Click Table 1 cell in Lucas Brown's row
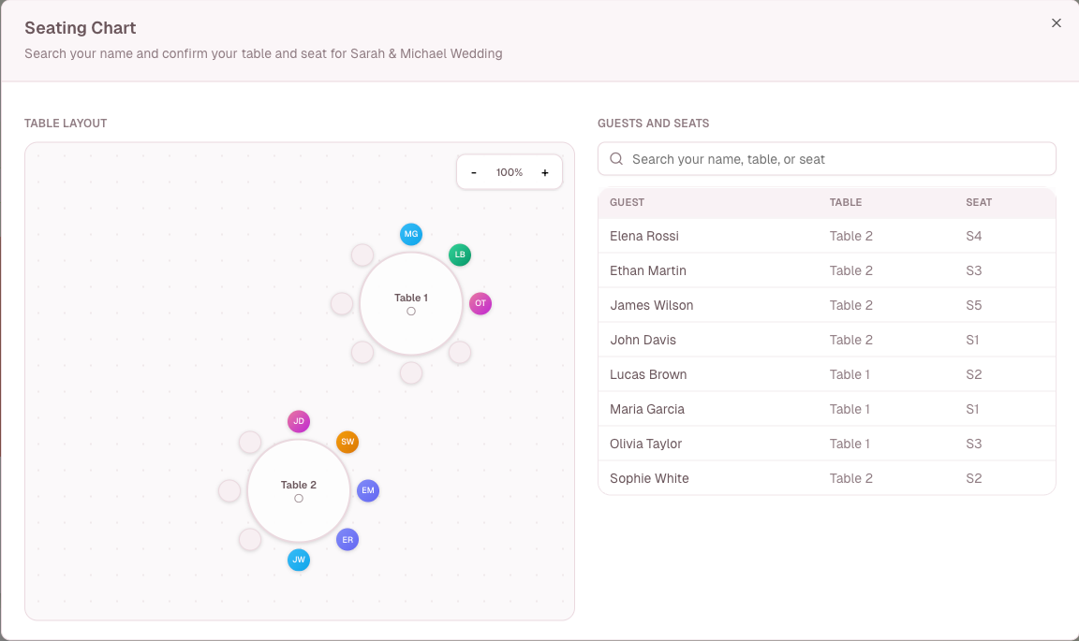 coord(850,374)
